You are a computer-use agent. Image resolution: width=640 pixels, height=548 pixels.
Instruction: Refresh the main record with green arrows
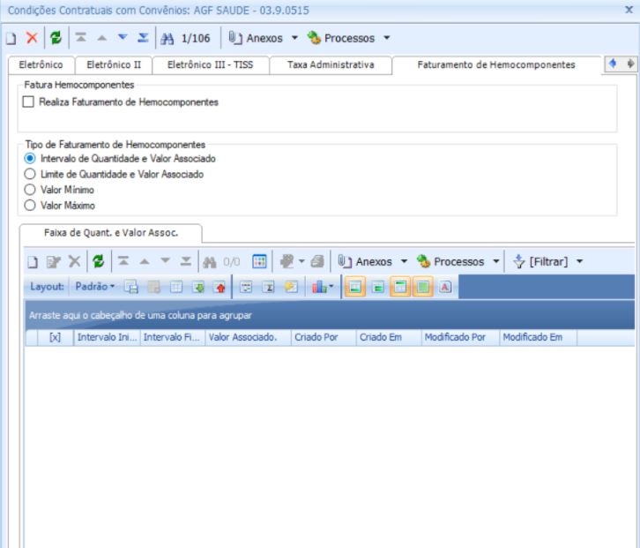point(56,38)
